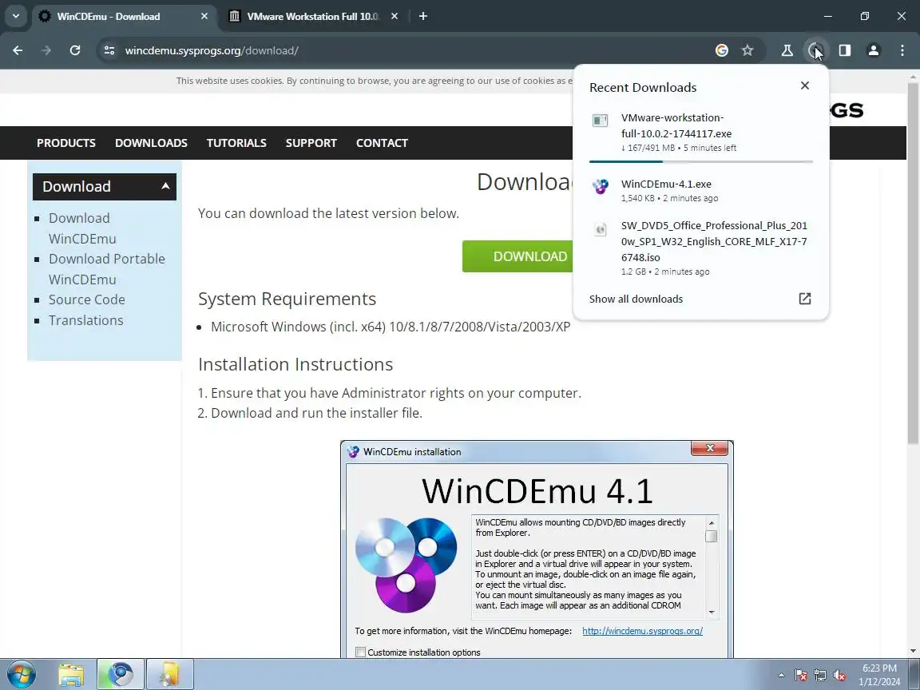Click Show all downloads

click(x=636, y=299)
